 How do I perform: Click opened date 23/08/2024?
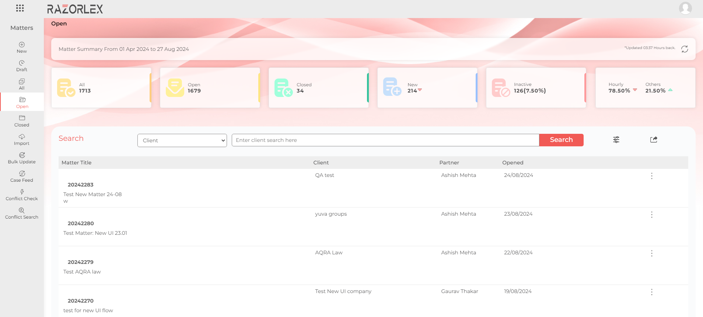click(518, 214)
